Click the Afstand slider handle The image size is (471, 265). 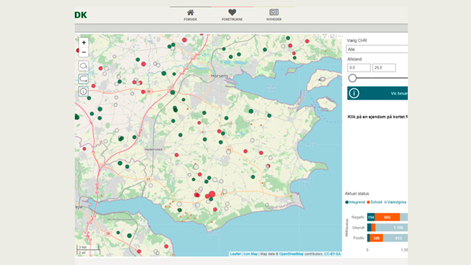(x=352, y=78)
